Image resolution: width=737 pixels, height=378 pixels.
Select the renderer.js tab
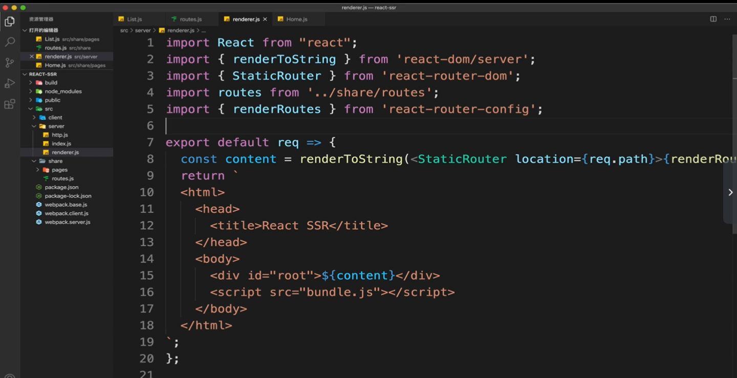(246, 19)
